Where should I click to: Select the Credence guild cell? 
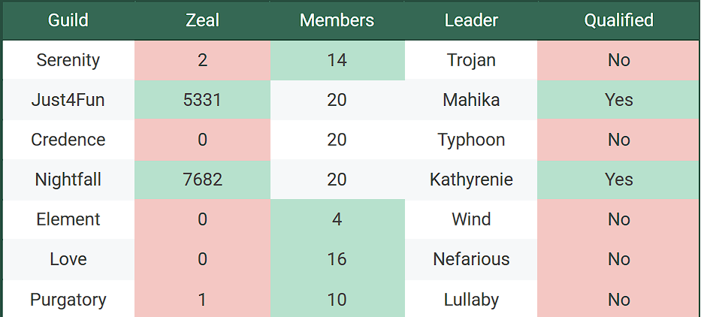[68, 140]
